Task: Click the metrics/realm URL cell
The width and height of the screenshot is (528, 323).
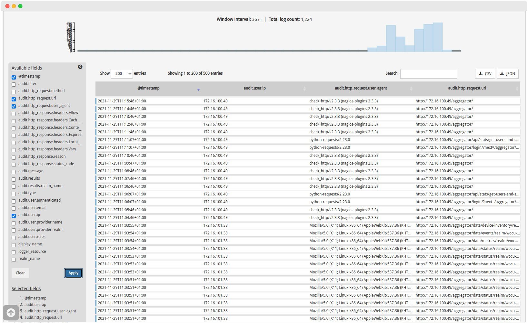Action: click(x=467, y=241)
